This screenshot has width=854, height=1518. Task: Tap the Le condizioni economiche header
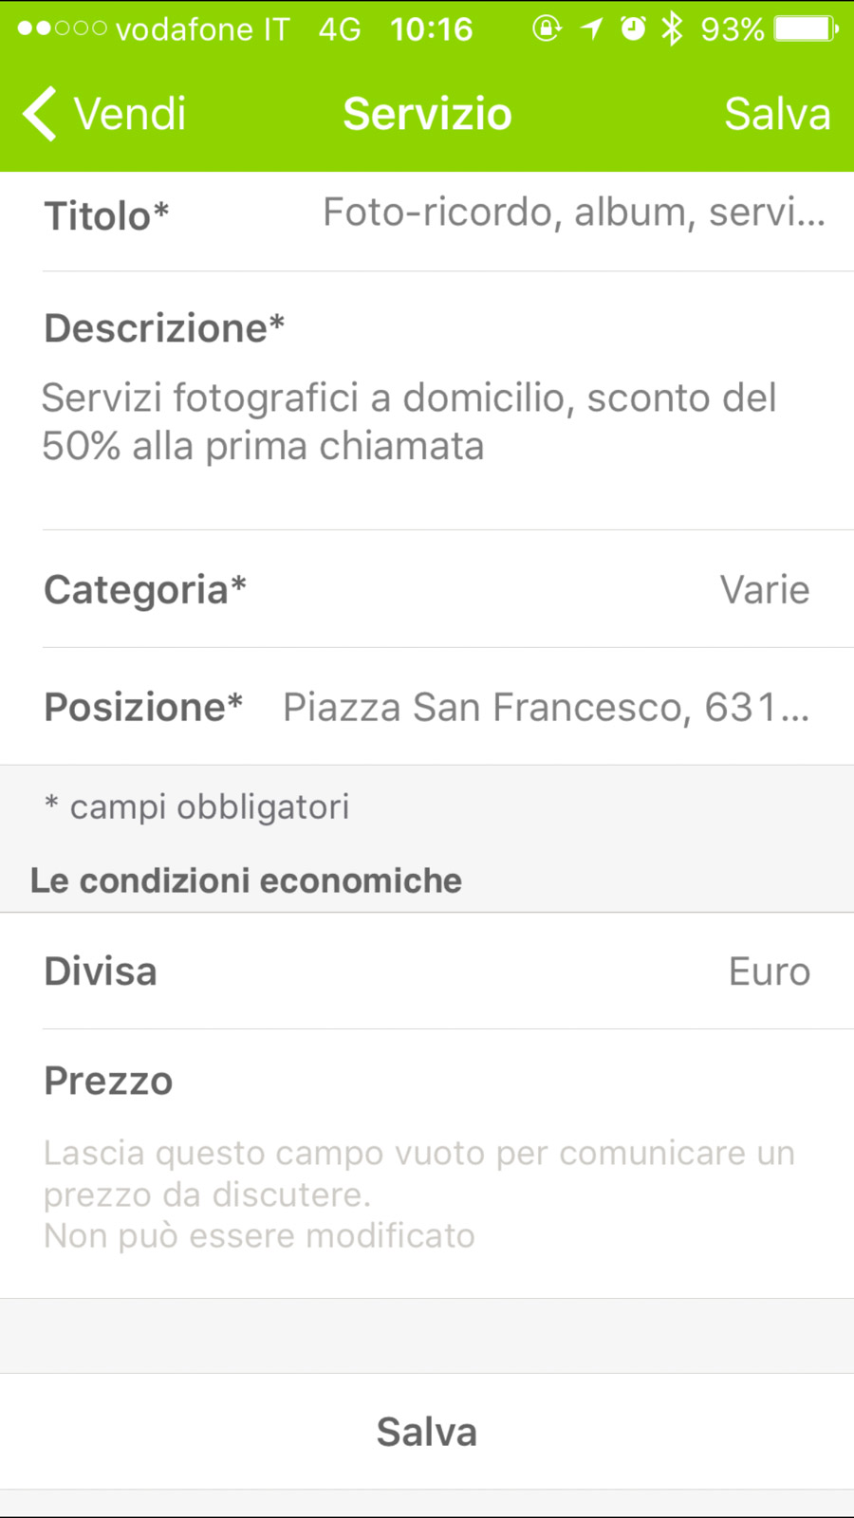246,880
